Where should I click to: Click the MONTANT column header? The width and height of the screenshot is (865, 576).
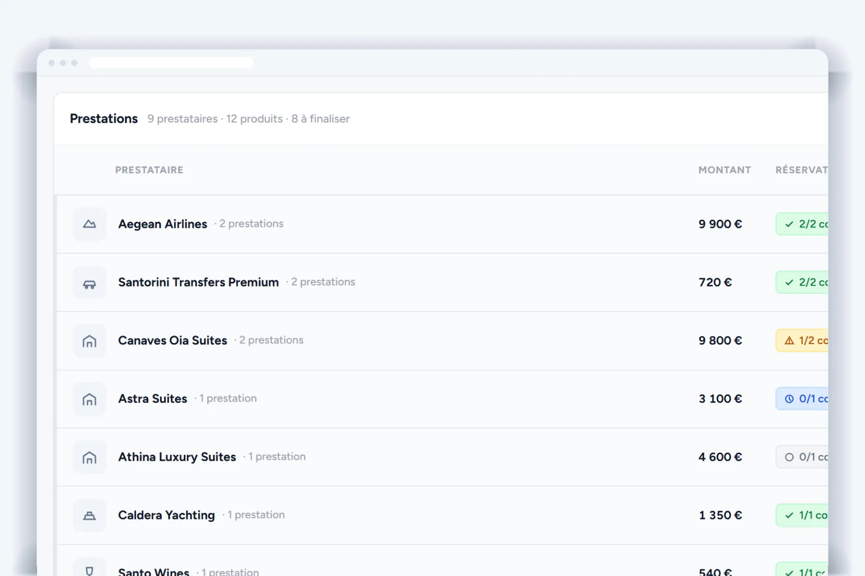[724, 170]
